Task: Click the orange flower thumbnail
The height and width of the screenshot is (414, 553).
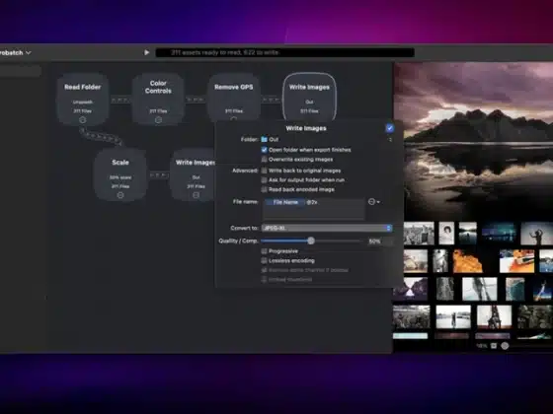Action: click(x=468, y=261)
